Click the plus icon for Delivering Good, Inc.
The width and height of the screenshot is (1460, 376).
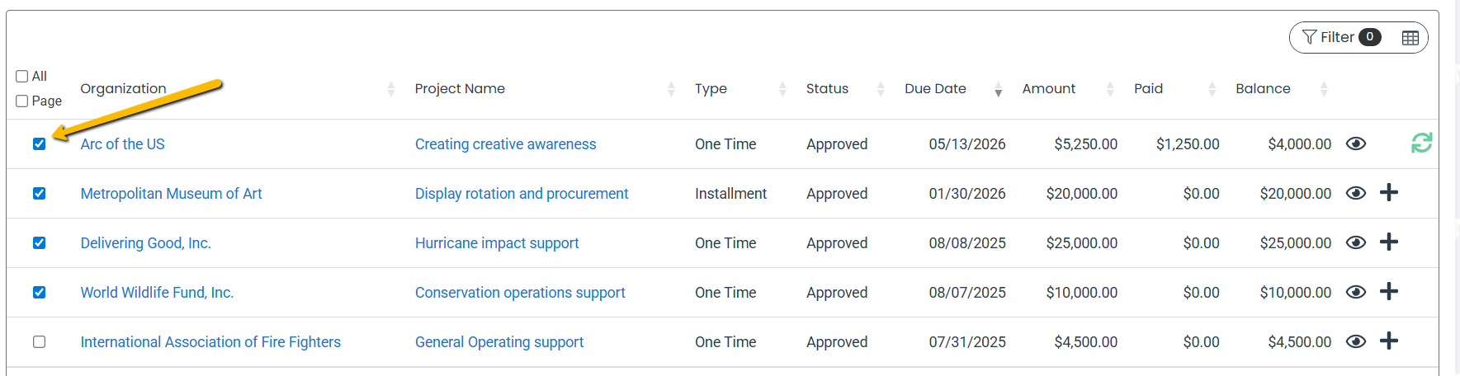(x=1389, y=242)
